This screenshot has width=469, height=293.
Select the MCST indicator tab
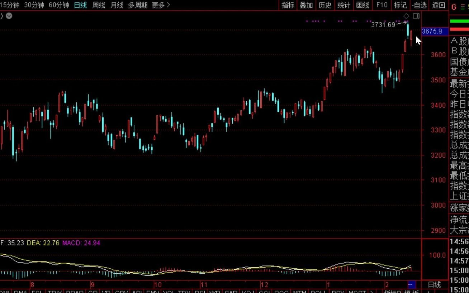(x=357, y=292)
